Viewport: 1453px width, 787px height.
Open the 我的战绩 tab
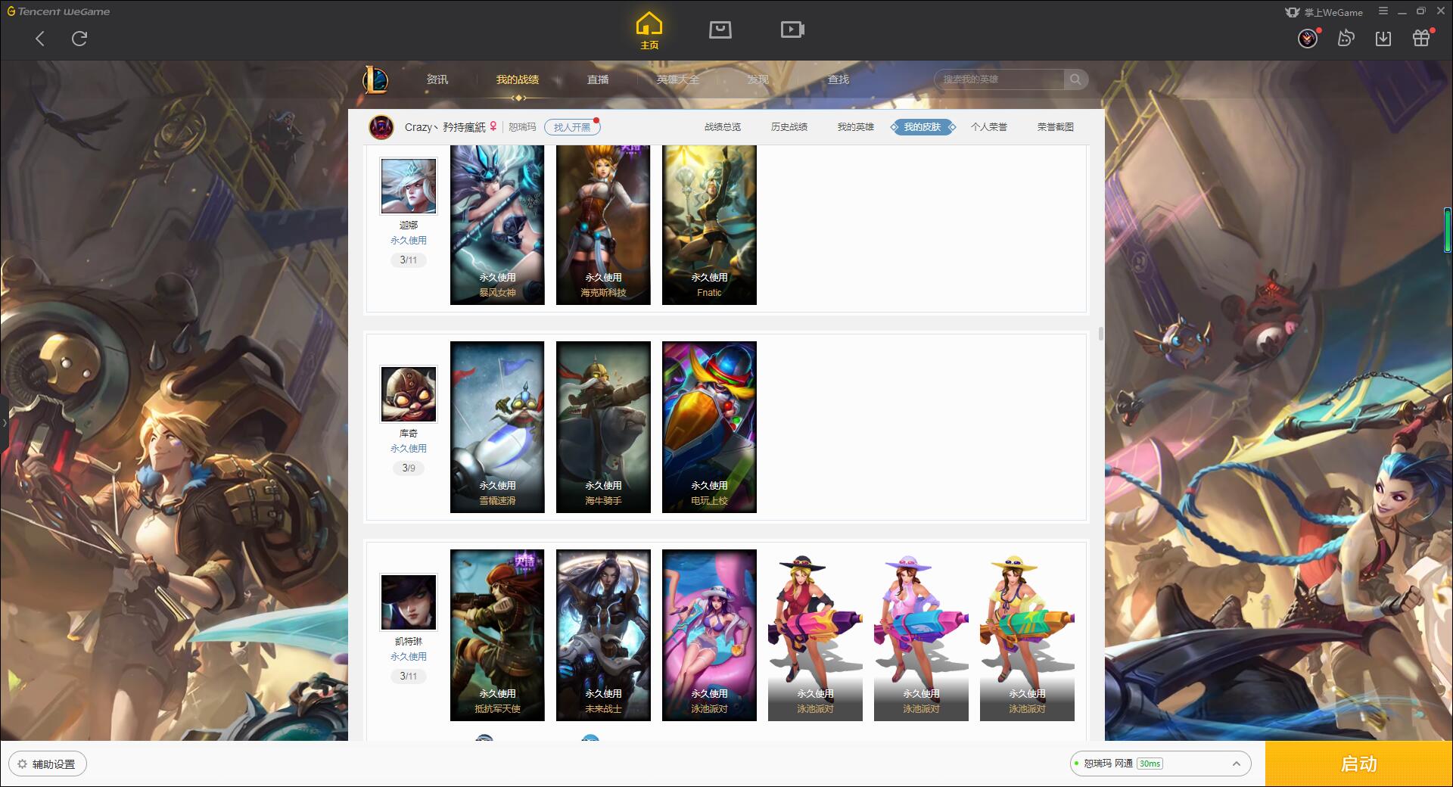[x=518, y=79]
